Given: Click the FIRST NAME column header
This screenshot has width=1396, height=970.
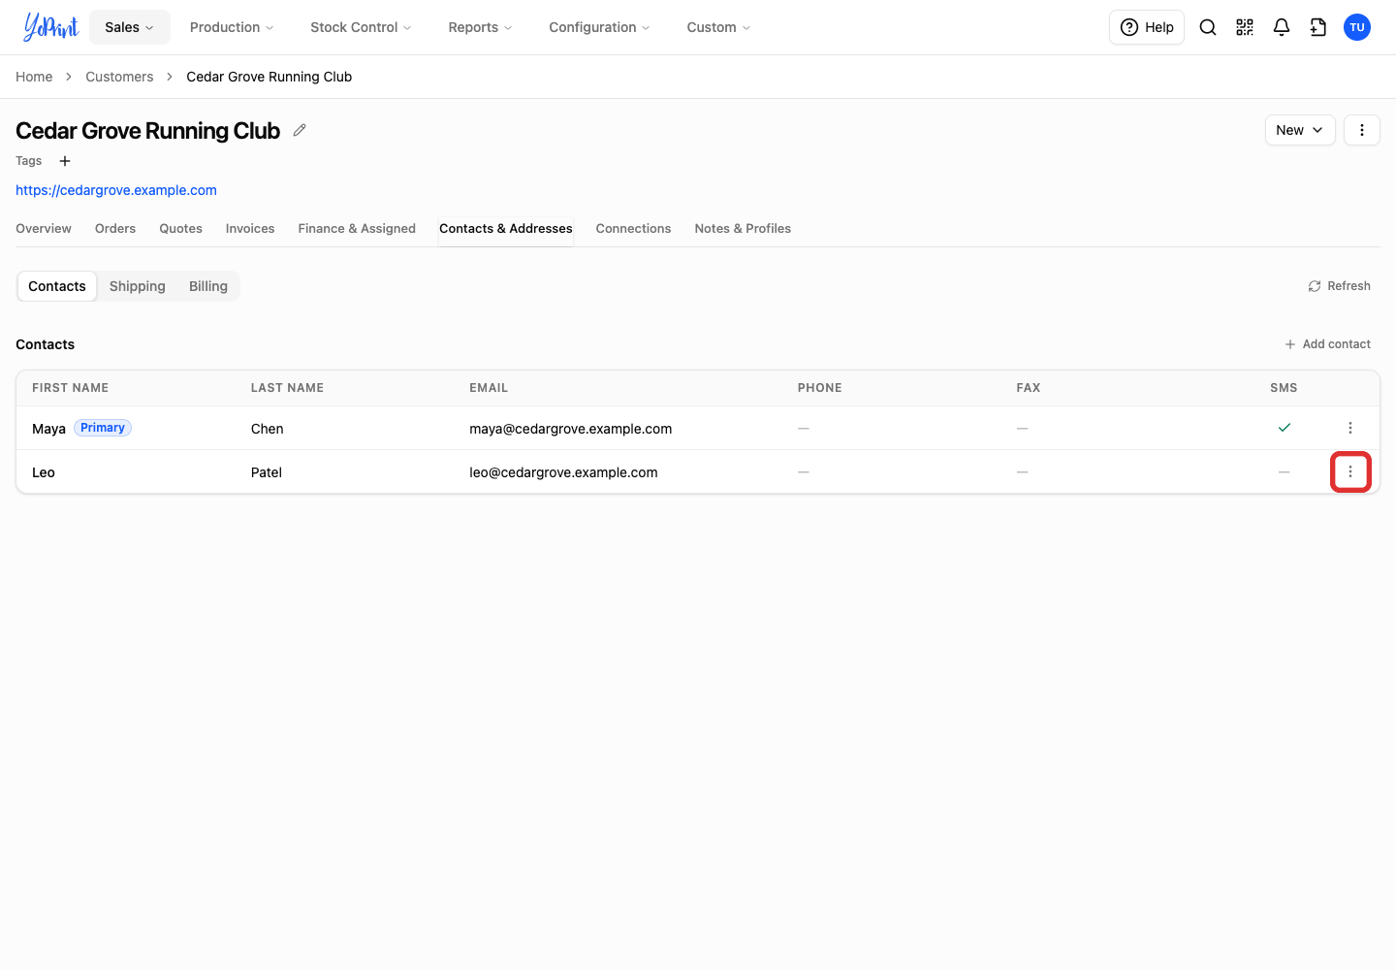Looking at the screenshot, I should (x=70, y=388).
